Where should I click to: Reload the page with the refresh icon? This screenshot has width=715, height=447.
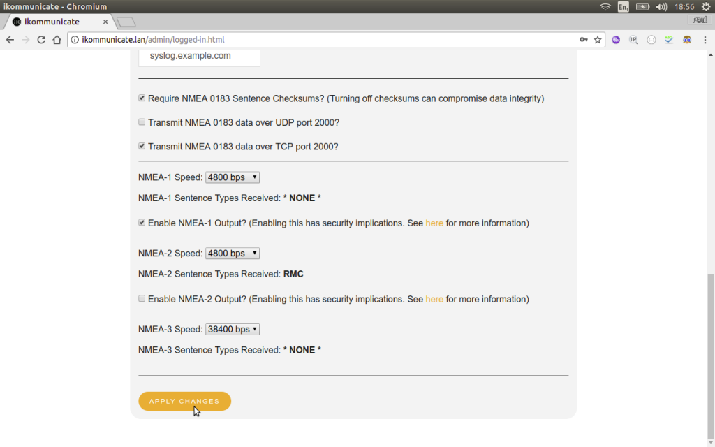click(x=41, y=40)
